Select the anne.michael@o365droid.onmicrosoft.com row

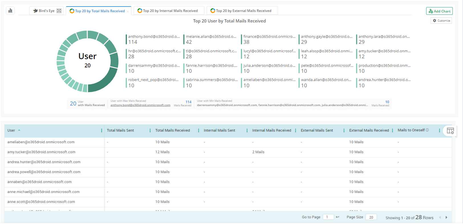click(228, 192)
